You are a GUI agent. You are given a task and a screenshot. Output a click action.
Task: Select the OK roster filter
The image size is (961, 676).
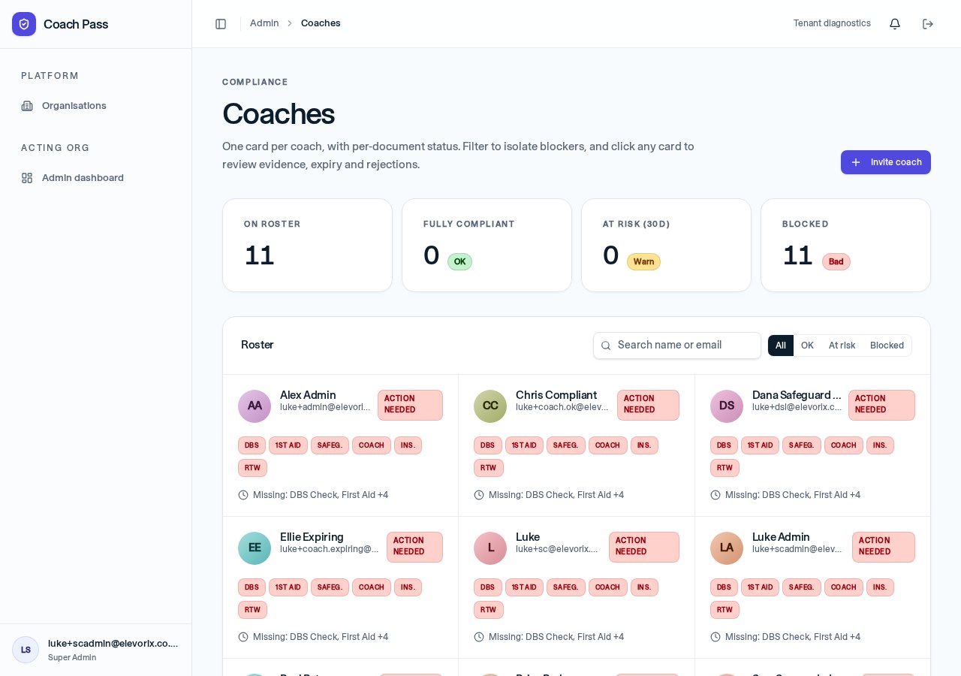point(807,346)
